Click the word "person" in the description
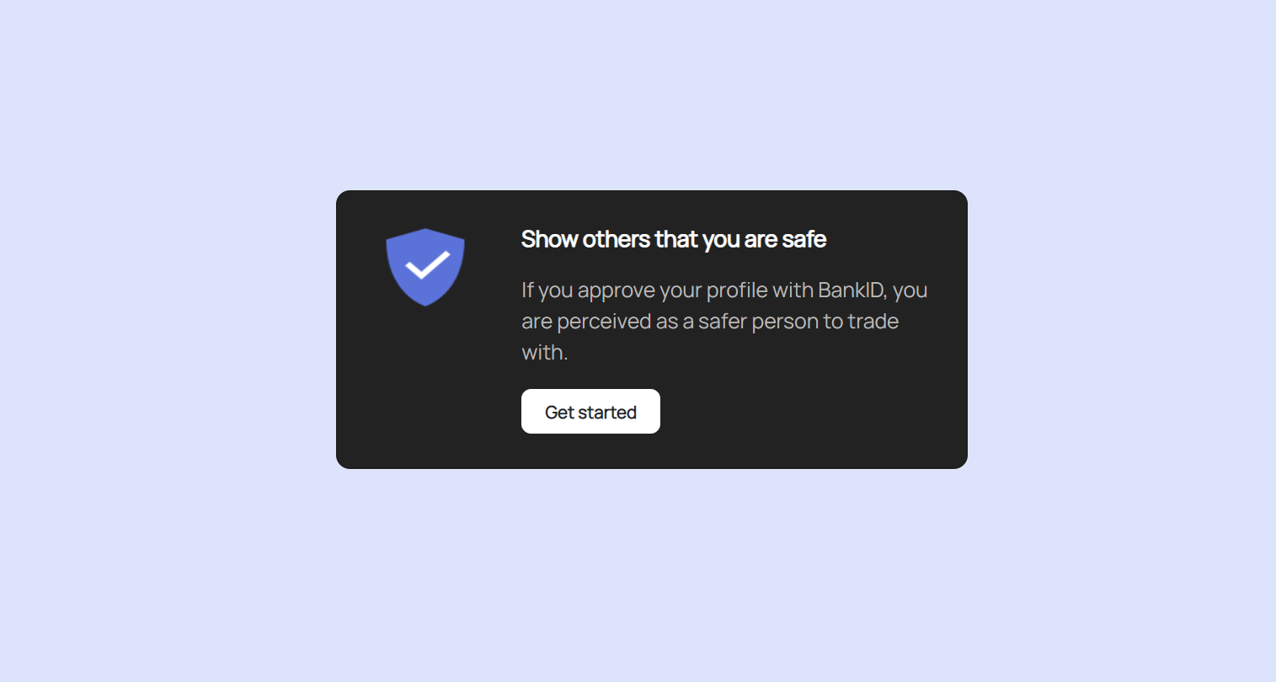 click(784, 322)
